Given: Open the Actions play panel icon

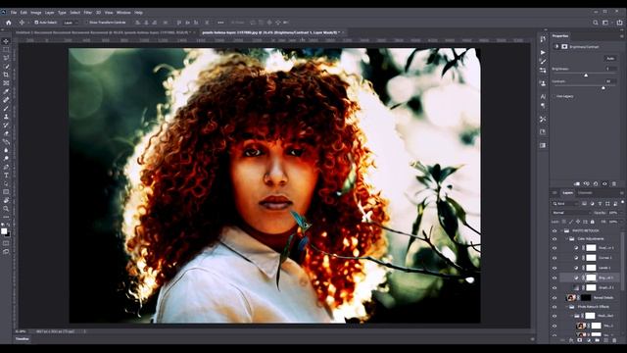Looking at the screenshot, I should 543,52.
